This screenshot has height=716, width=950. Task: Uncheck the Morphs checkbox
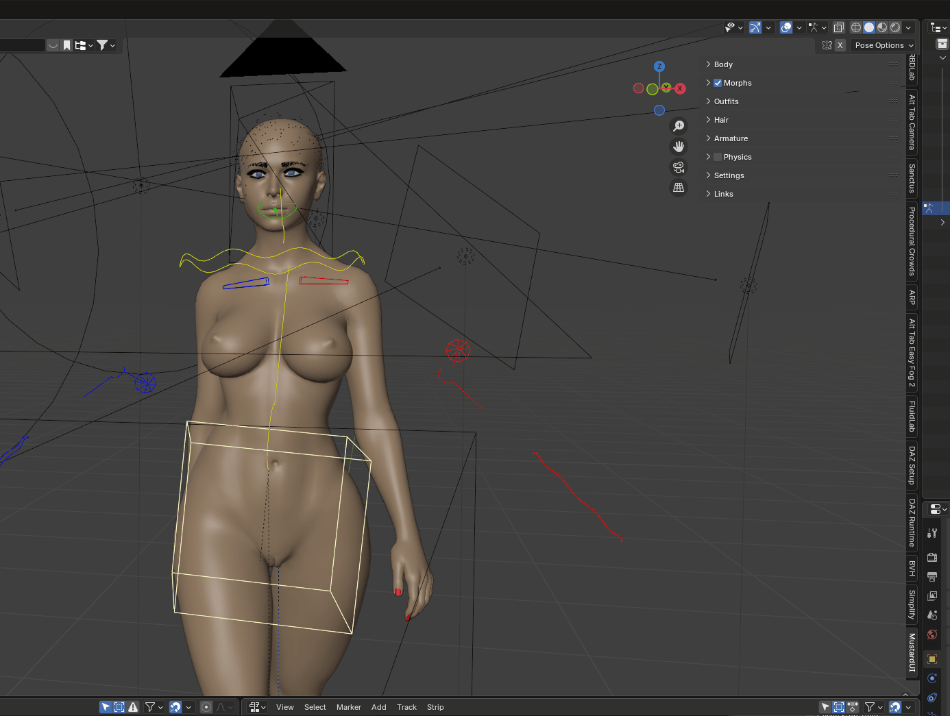[718, 83]
